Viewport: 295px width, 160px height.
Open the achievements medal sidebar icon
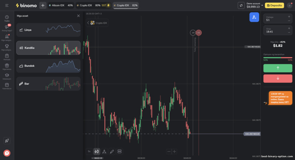[7, 38]
